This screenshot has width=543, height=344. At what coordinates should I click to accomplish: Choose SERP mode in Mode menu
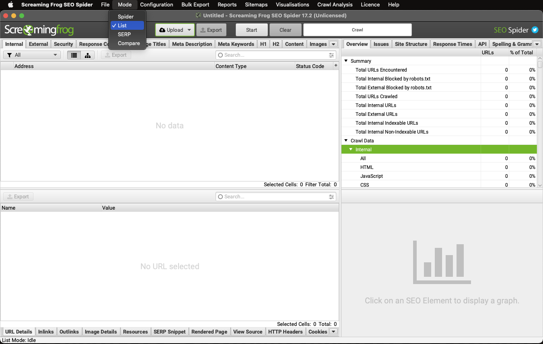click(127, 34)
